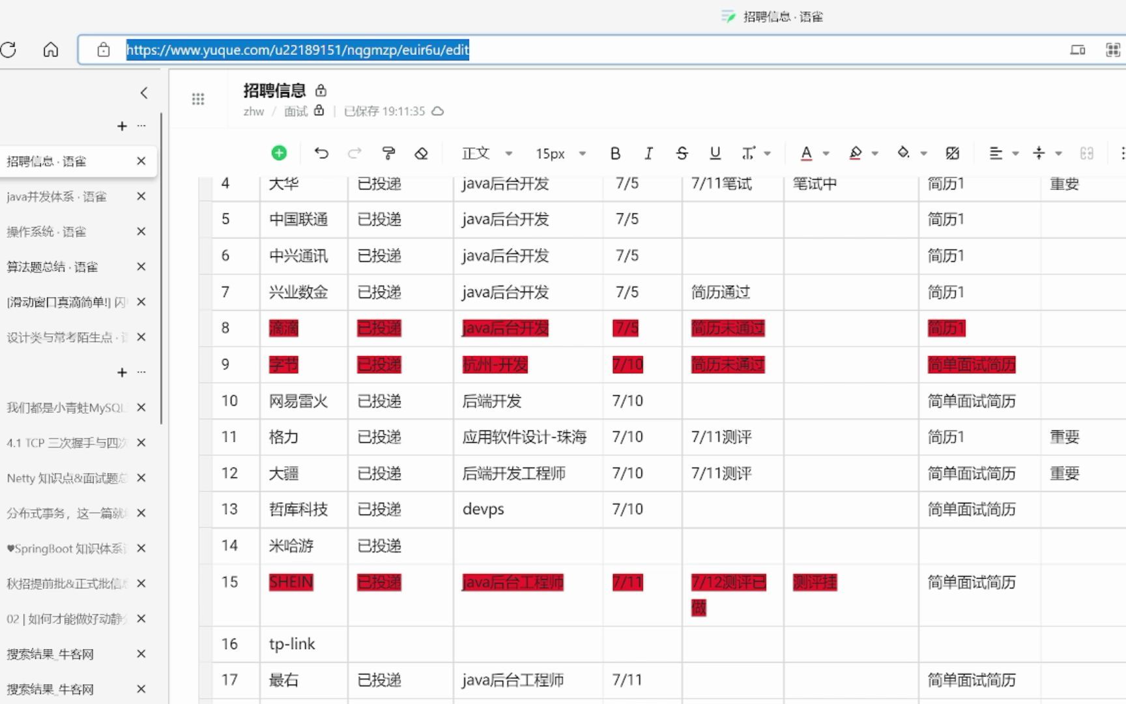
Task: Collapse the sidebar with the chevron
Action: [x=144, y=93]
